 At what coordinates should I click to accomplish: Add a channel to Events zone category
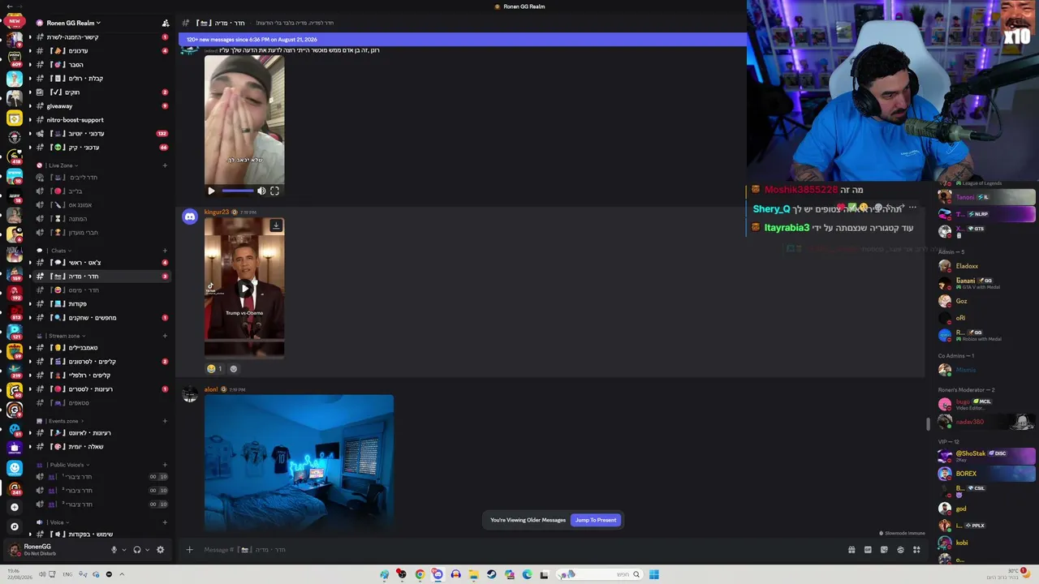tap(165, 421)
